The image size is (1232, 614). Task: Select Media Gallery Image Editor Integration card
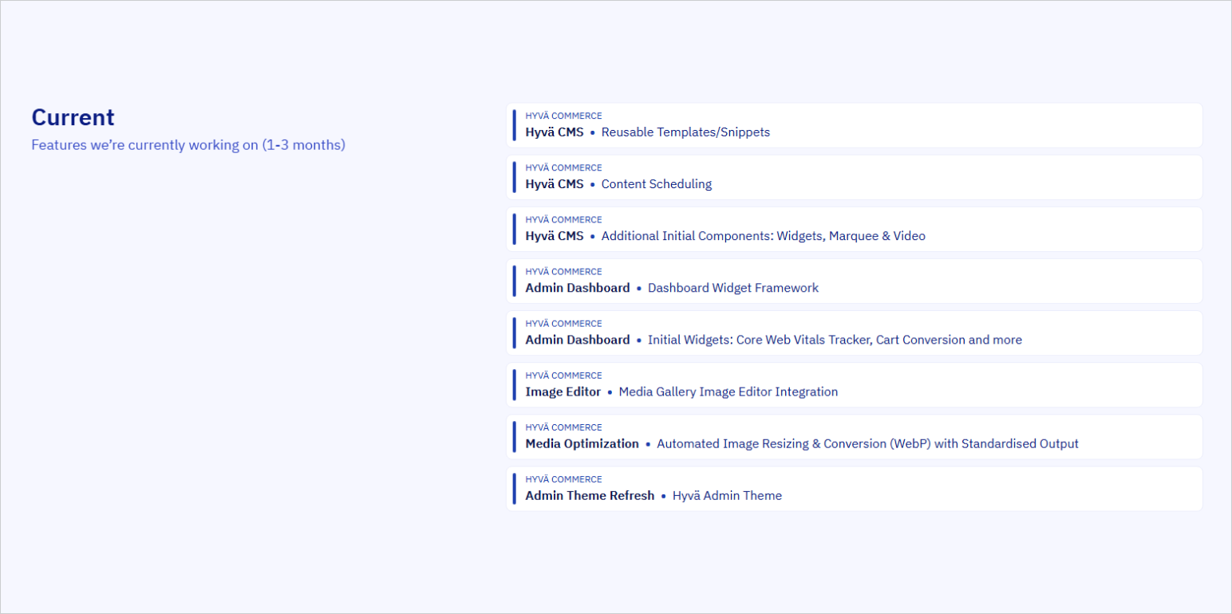point(854,384)
